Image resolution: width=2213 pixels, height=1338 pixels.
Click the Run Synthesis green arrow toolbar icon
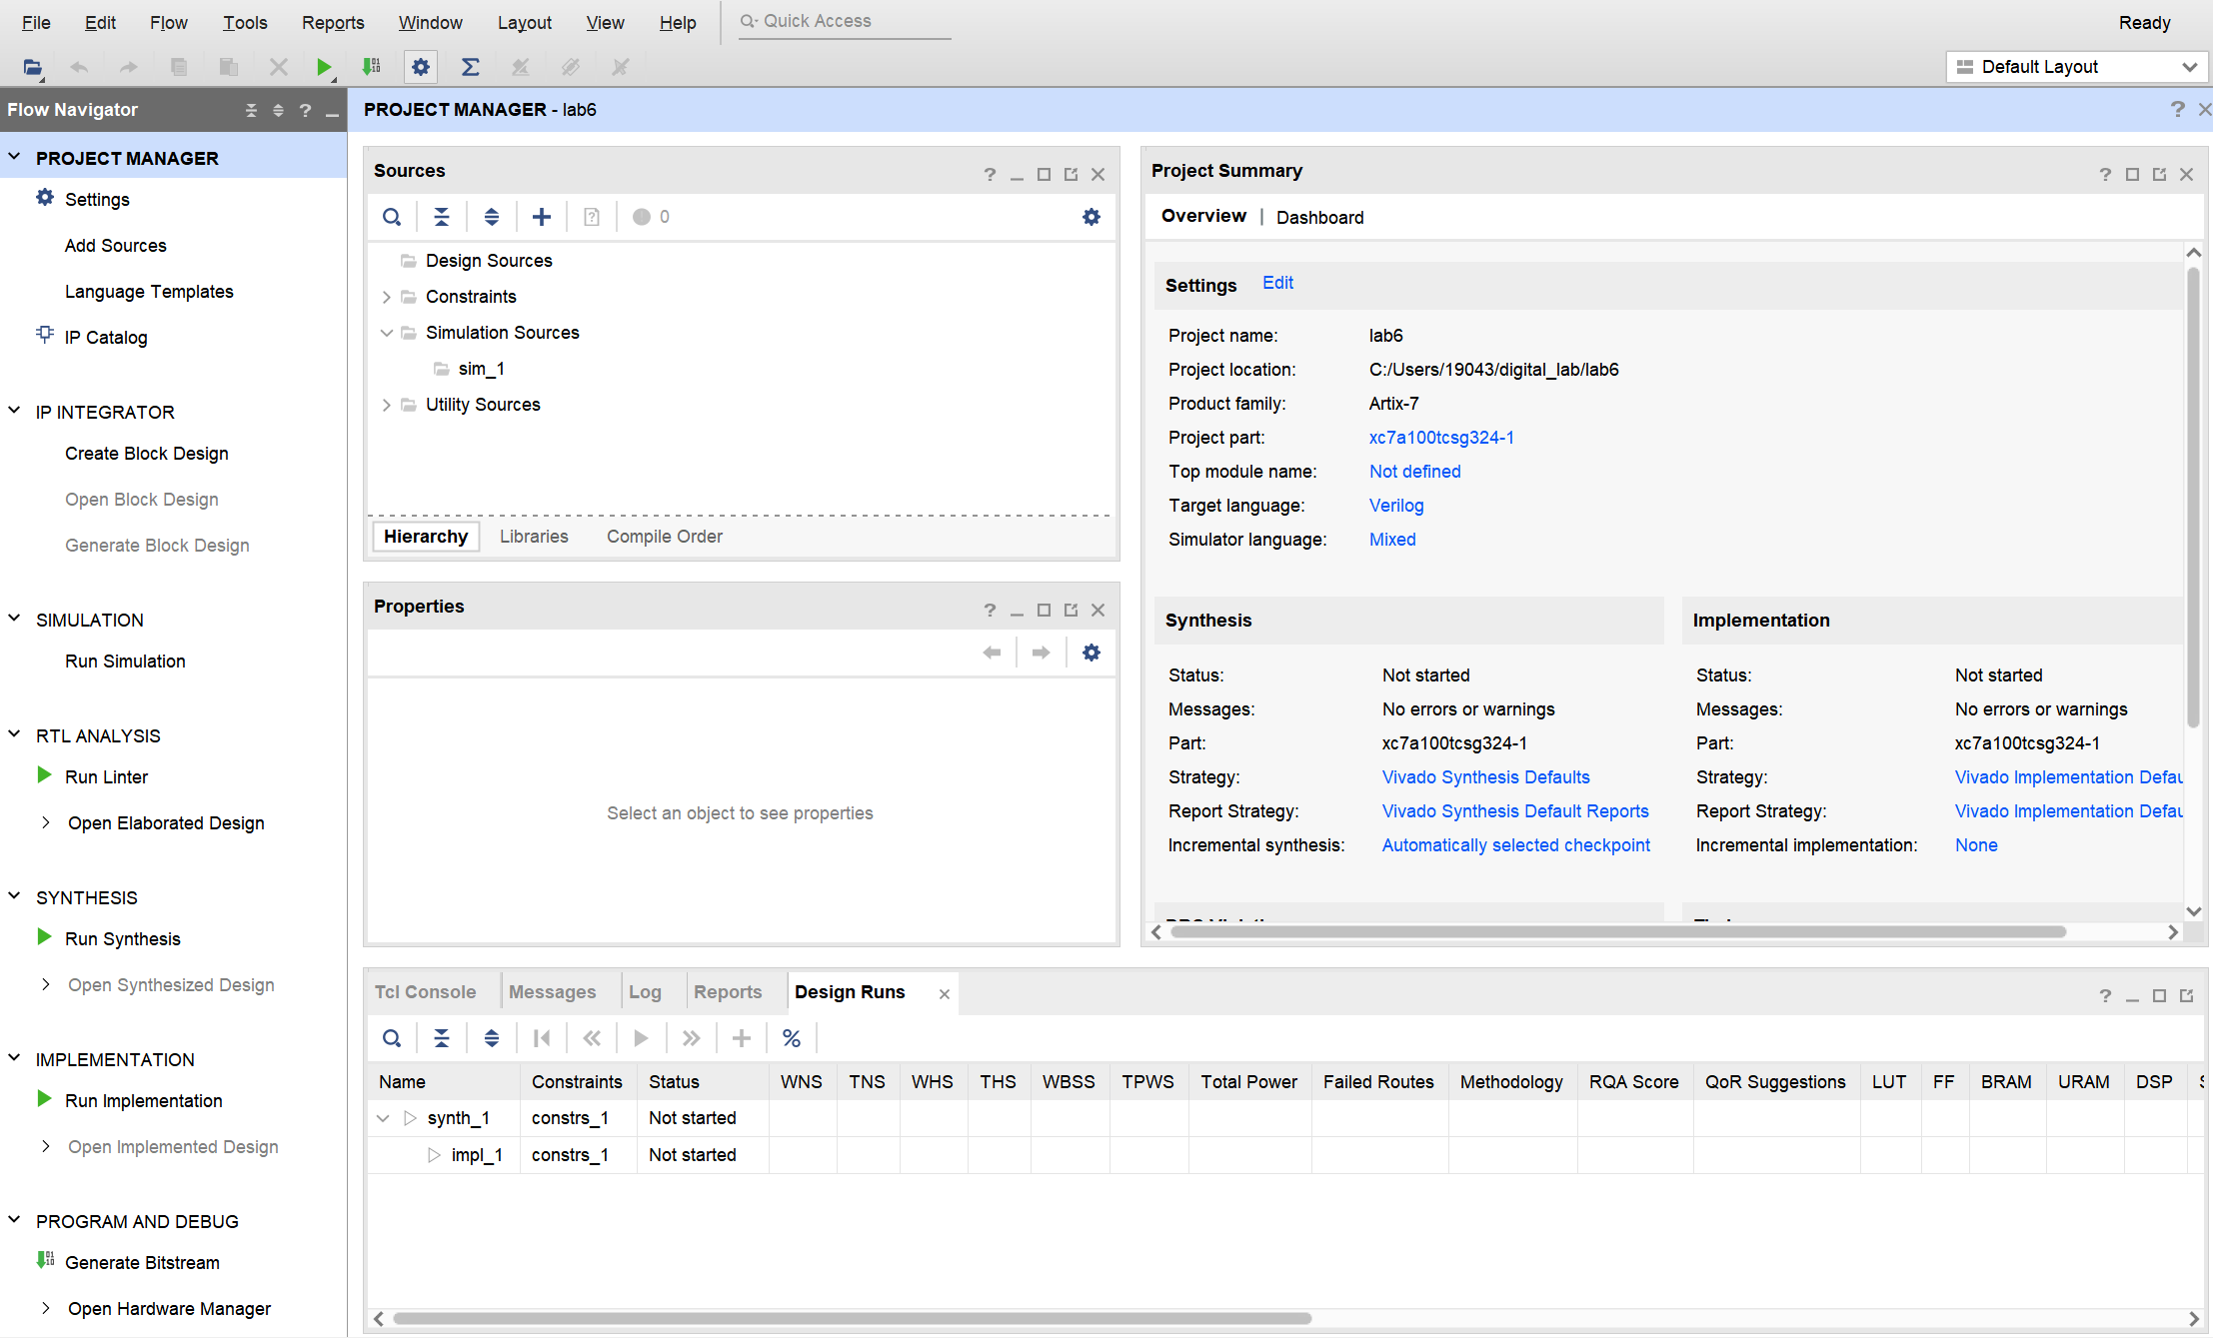click(323, 67)
